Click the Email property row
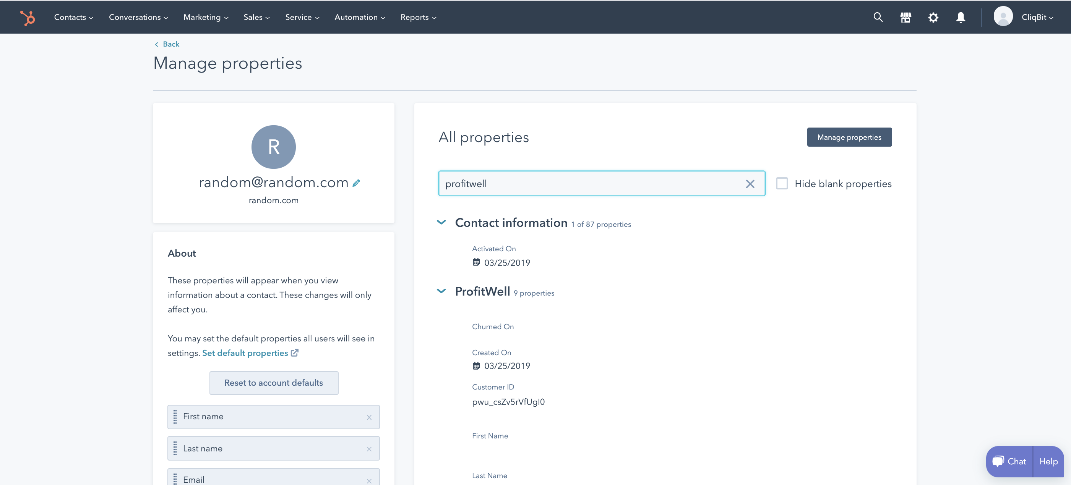This screenshot has width=1071, height=485. point(274,477)
